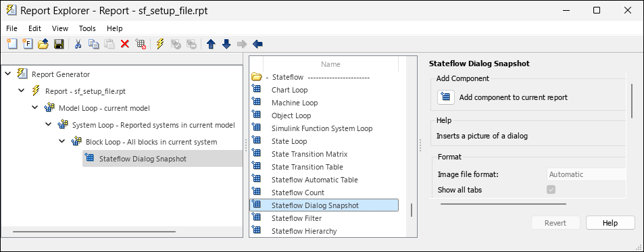Click the Name column header
The image size is (644, 252).
coord(330,64)
